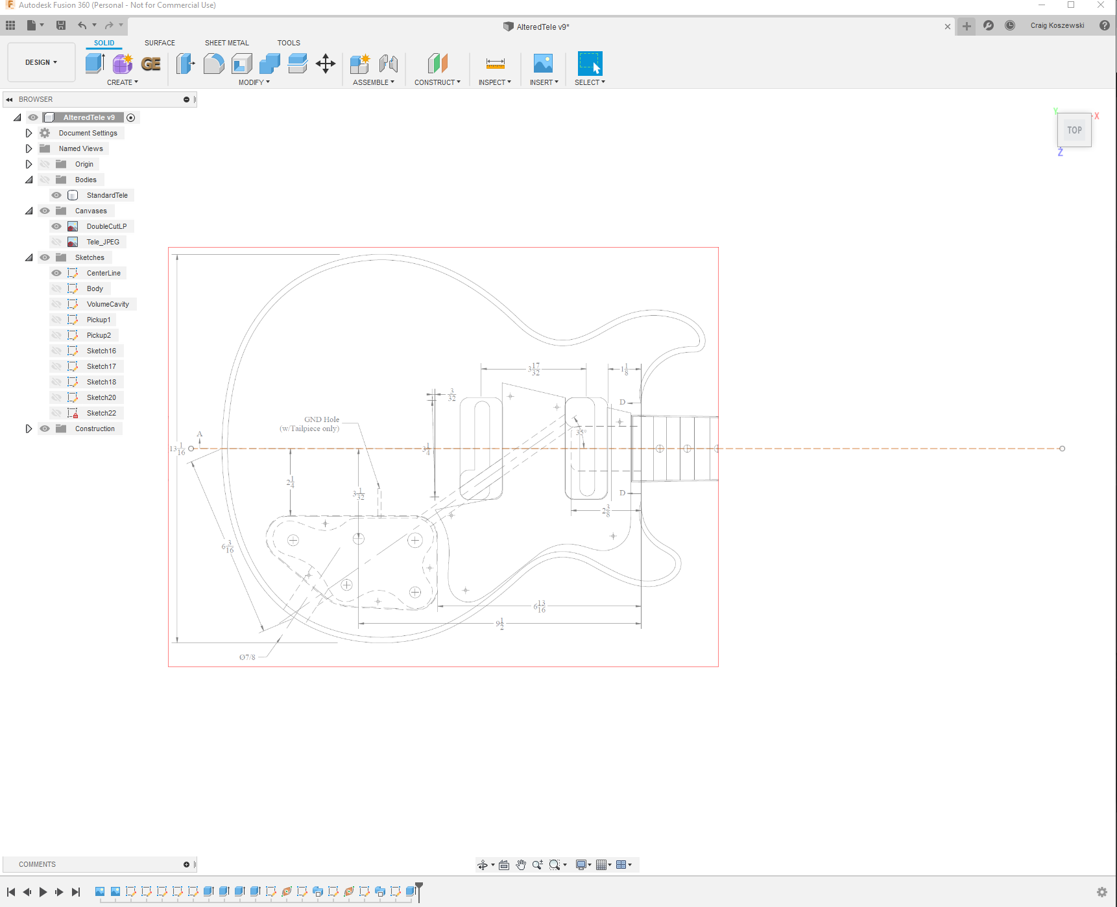The height and width of the screenshot is (907, 1117).
Task: Activate the Move/Copy tool
Action: click(x=325, y=64)
